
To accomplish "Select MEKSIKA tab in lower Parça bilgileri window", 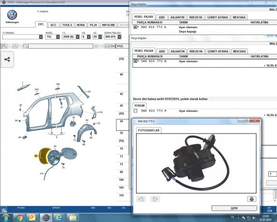I will pos(240,52).
